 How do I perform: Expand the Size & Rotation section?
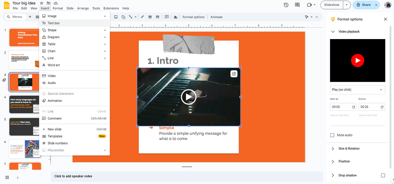(349, 149)
